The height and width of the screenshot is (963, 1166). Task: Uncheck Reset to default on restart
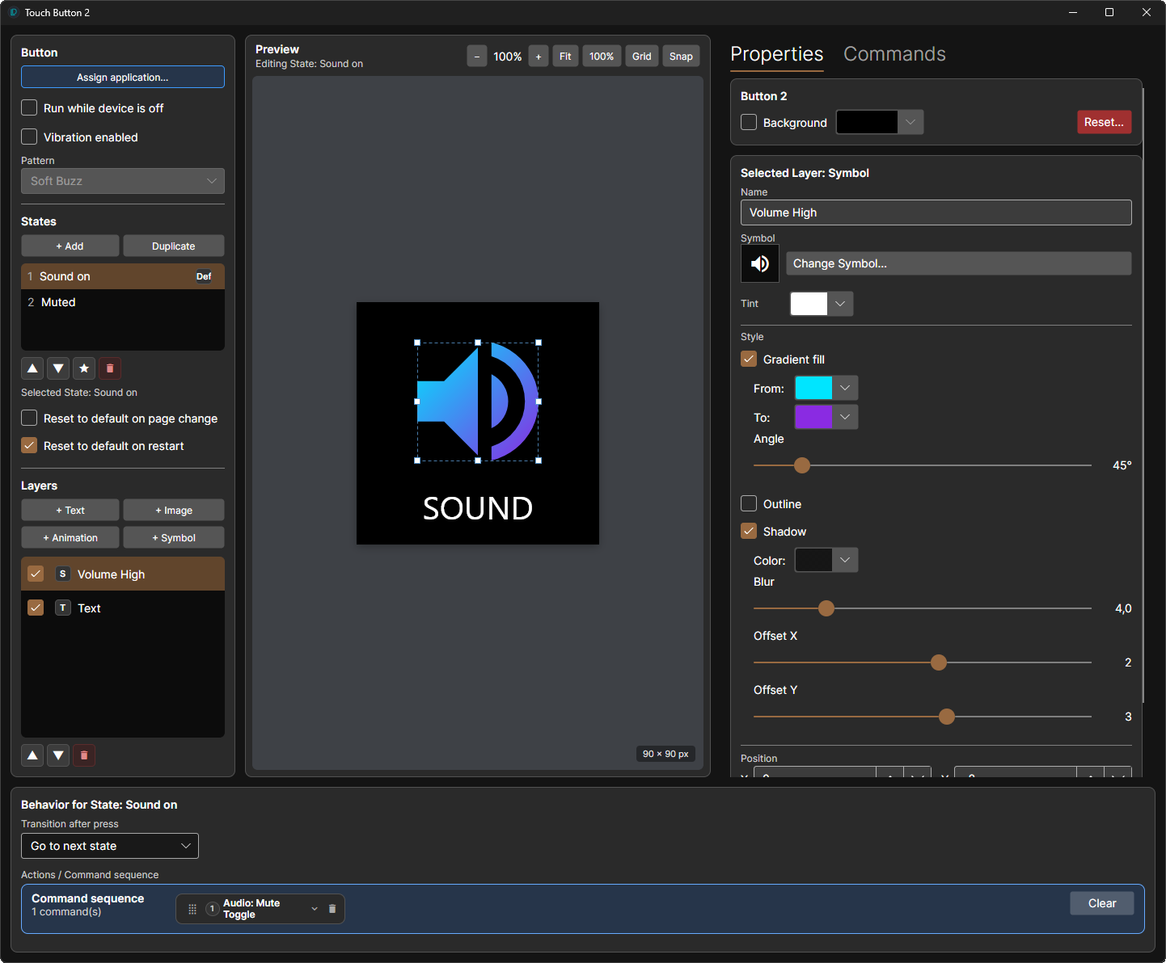tap(29, 445)
